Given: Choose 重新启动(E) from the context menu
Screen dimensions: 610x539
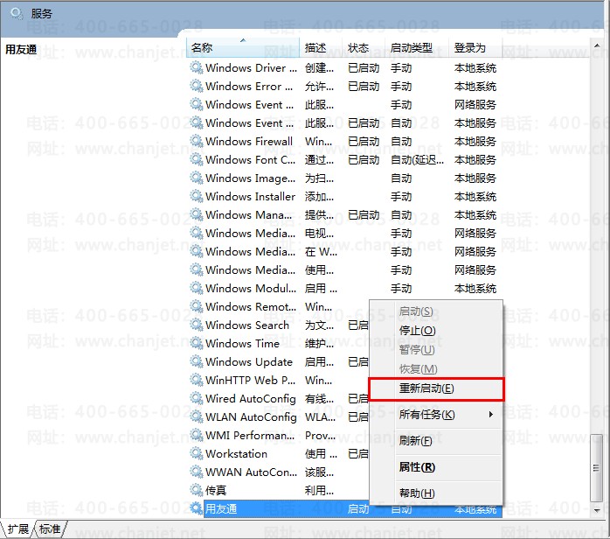Looking at the screenshot, I should click(436, 388).
